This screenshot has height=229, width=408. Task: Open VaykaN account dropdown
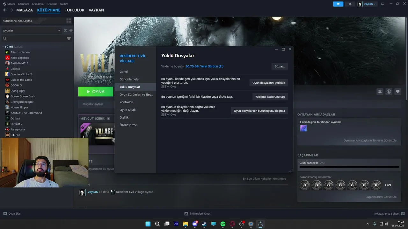click(367, 4)
